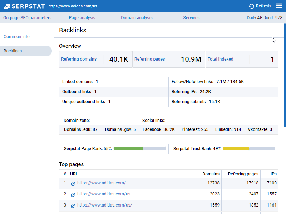Click the IPs column header
286x214 pixels.
273,174
